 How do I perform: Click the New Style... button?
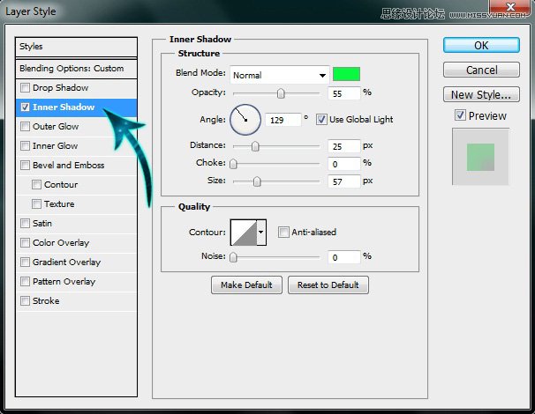(x=481, y=94)
